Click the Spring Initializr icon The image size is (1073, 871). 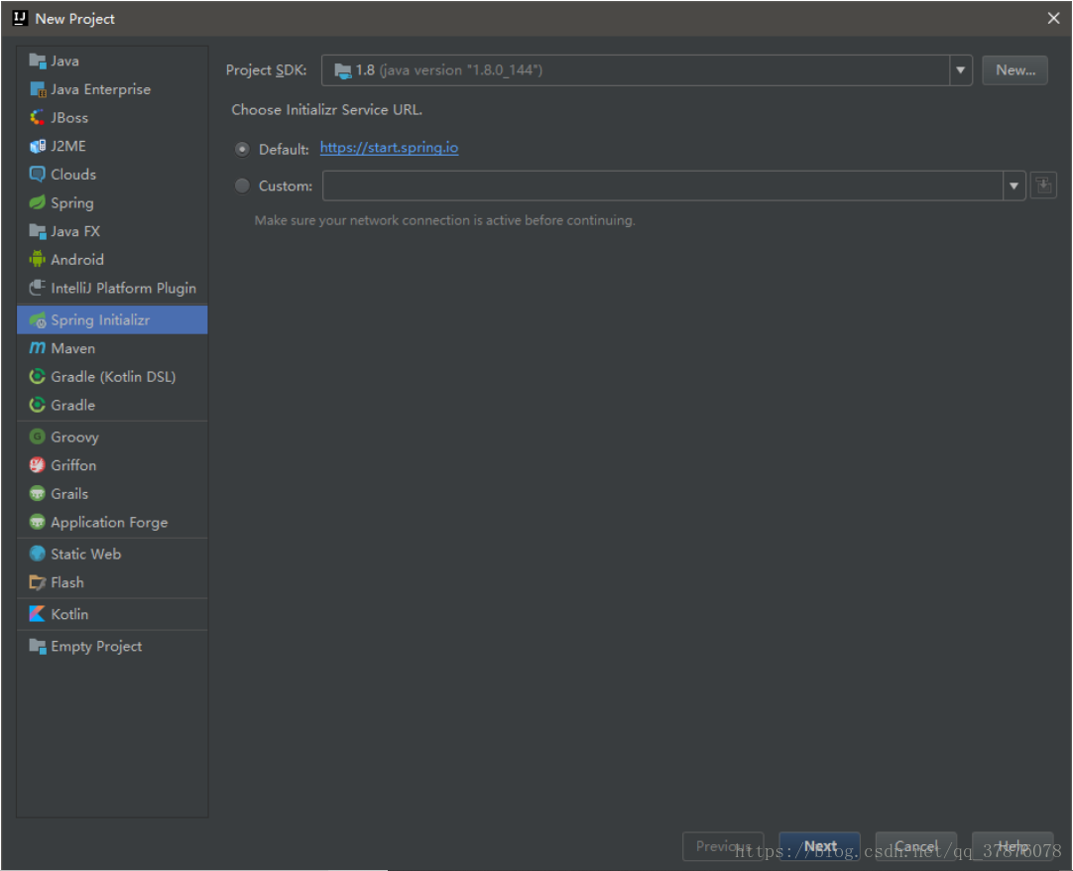37,319
